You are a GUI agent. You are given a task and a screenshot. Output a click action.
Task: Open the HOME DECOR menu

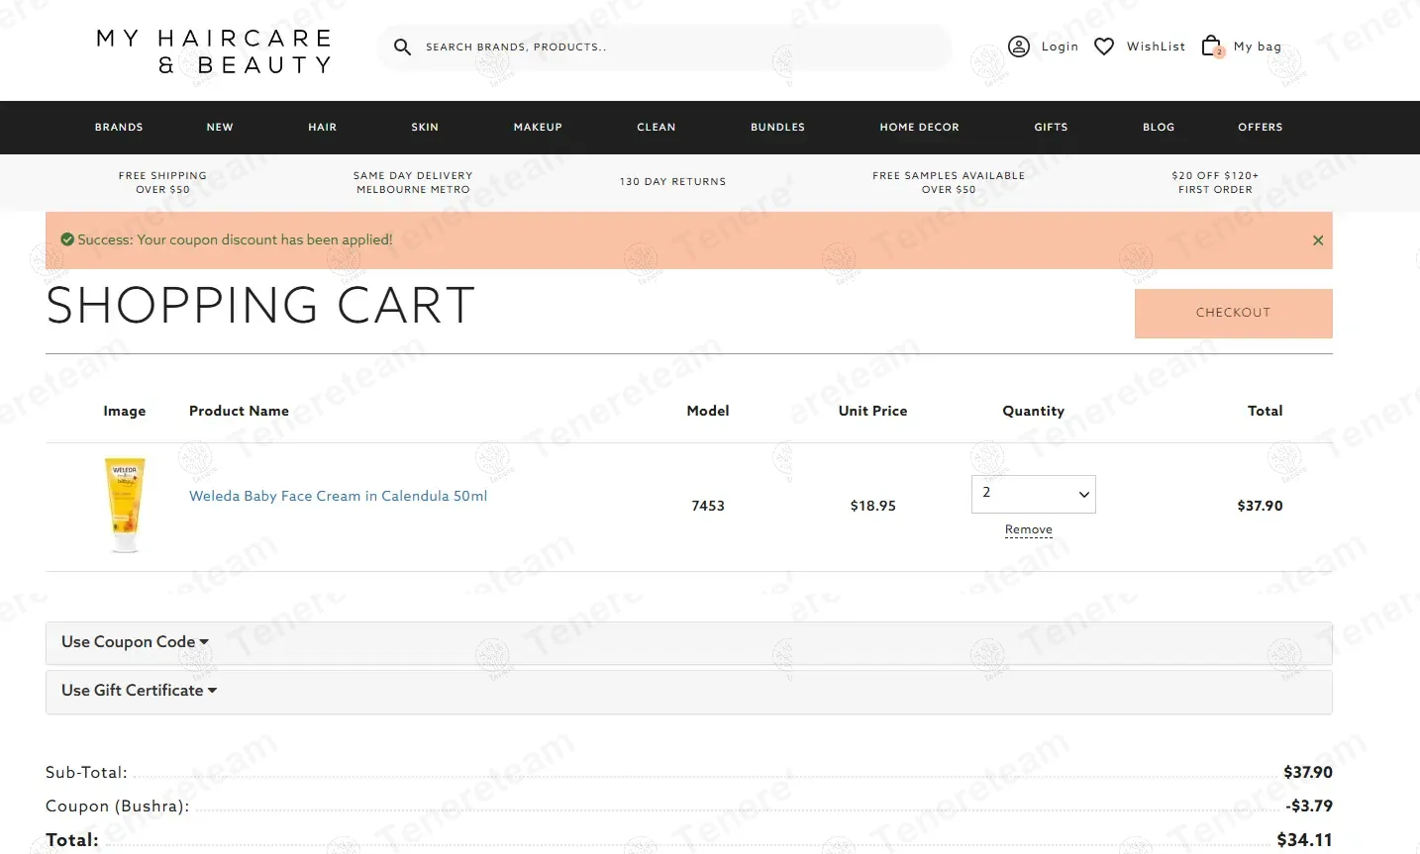[920, 127]
